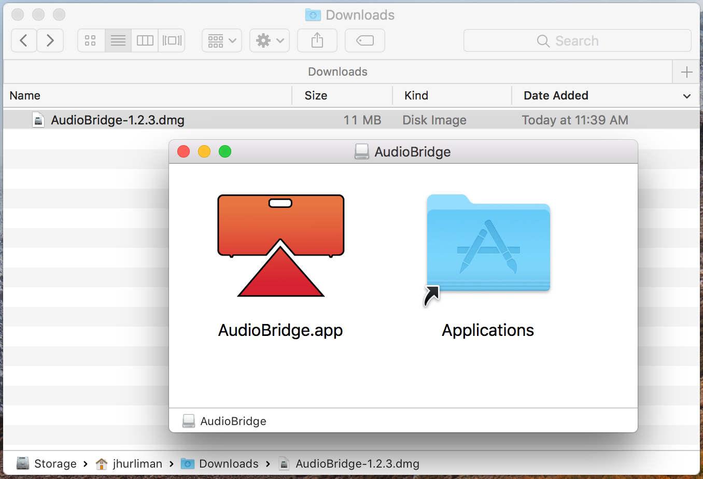Go forward with the right arrow button

coord(50,40)
